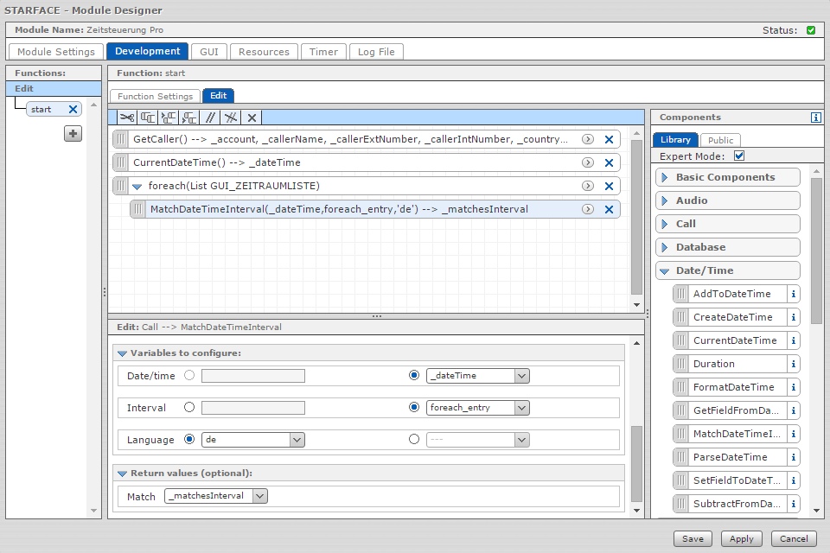Open the foreach_entry dropdown for Interval
Viewport: 830px width, 553px height.
520,408
